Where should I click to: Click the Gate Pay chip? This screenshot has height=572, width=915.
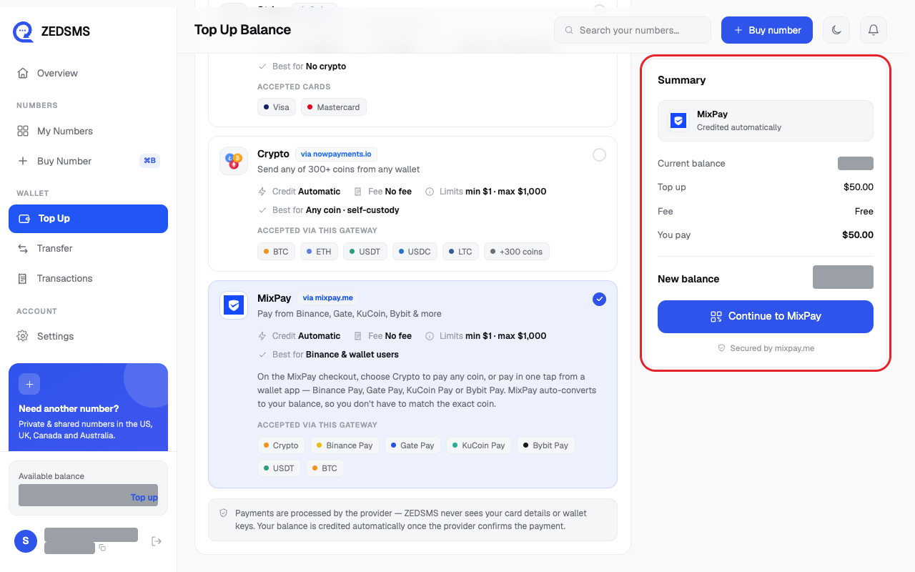click(413, 445)
